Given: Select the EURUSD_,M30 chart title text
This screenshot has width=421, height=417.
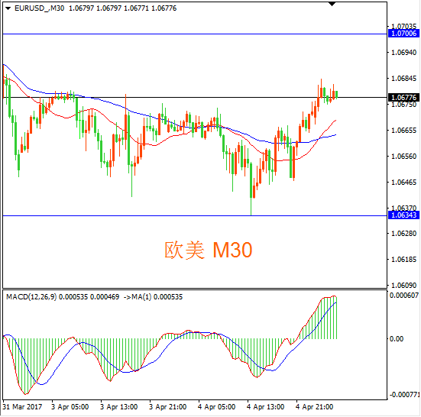Looking at the screenshot, I should click(39, 8).
